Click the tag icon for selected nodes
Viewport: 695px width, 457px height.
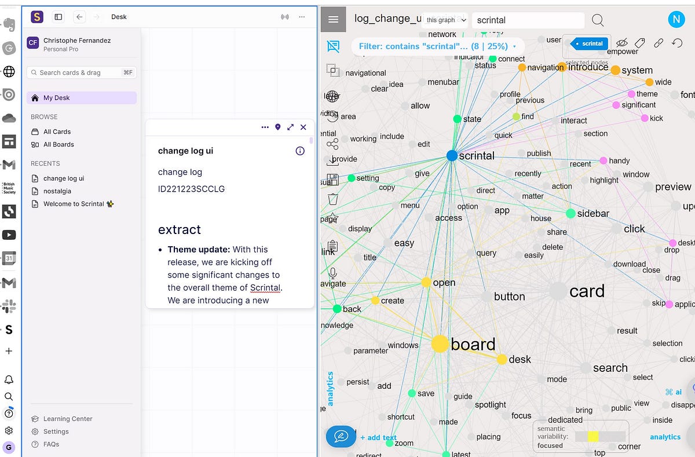coord(640,43)
